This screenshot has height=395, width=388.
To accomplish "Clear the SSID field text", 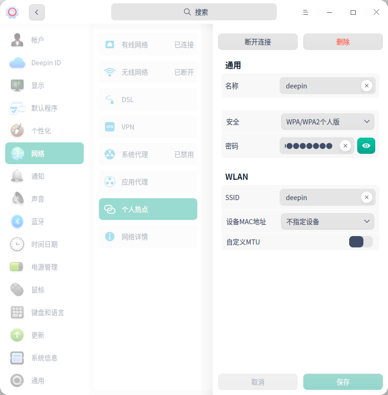I will point(367,197).
